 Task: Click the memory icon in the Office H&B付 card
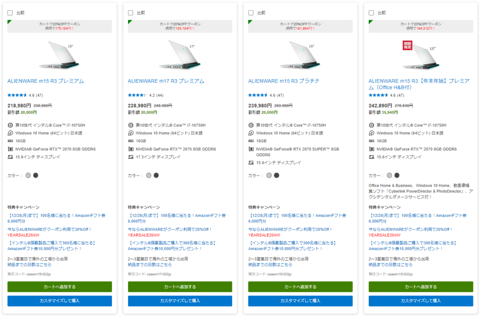[x=371, y=141]
